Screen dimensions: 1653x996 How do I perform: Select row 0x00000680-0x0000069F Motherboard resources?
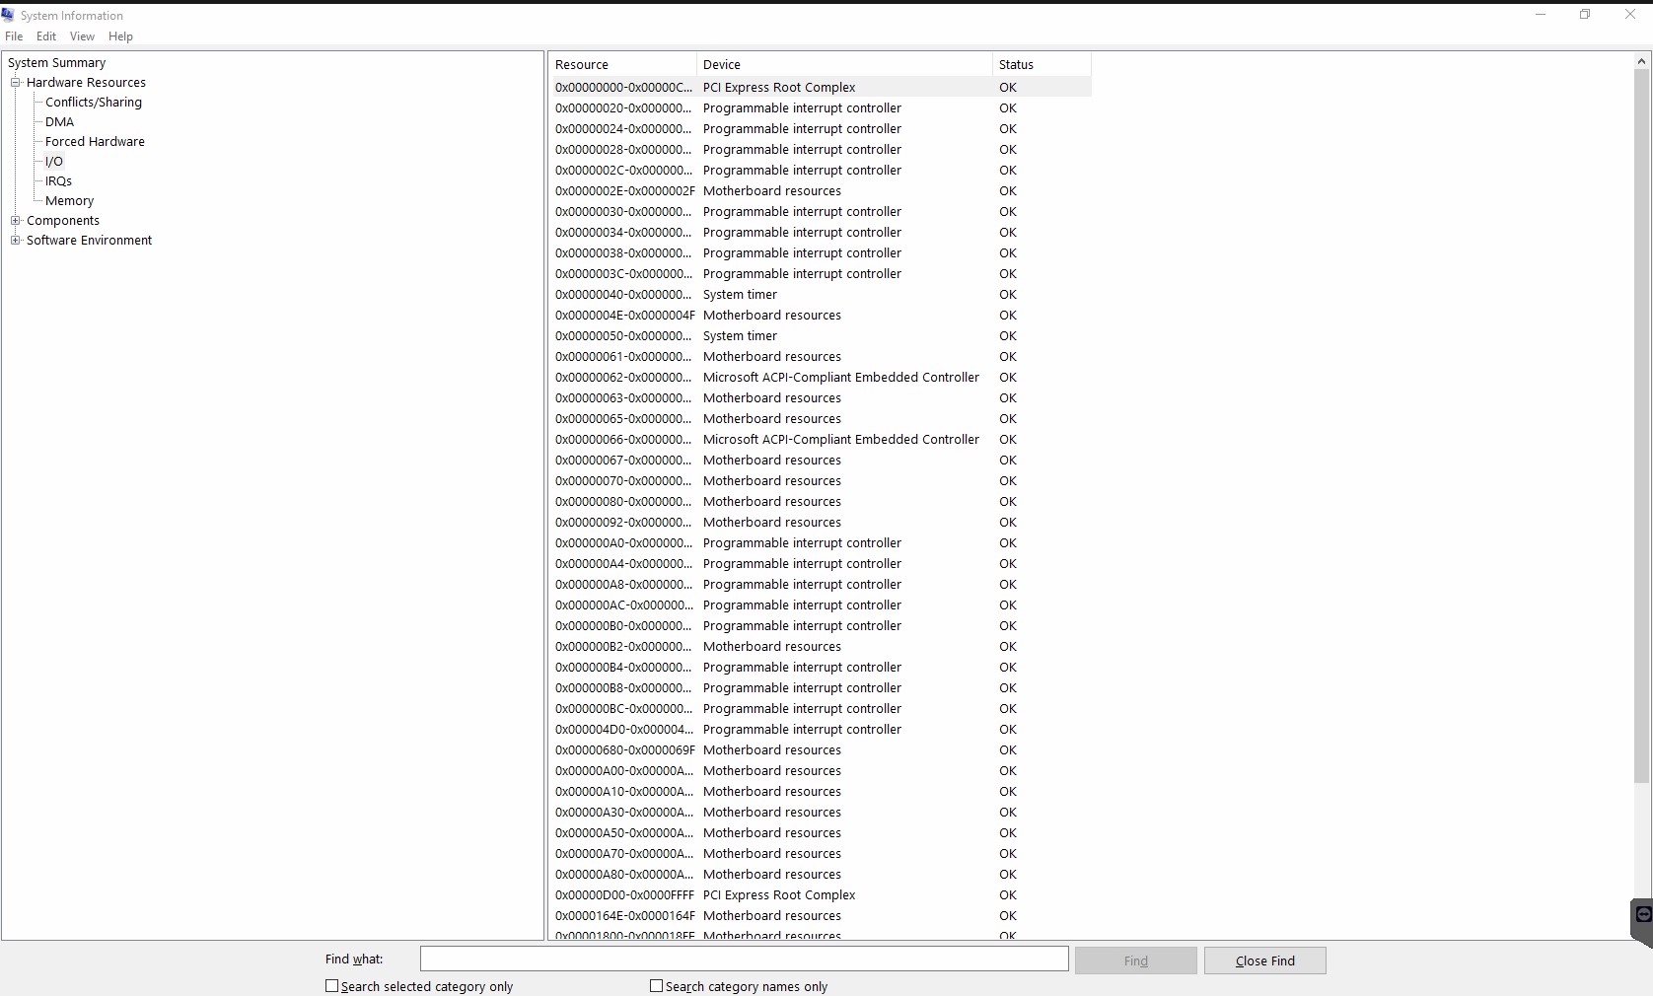822,750
